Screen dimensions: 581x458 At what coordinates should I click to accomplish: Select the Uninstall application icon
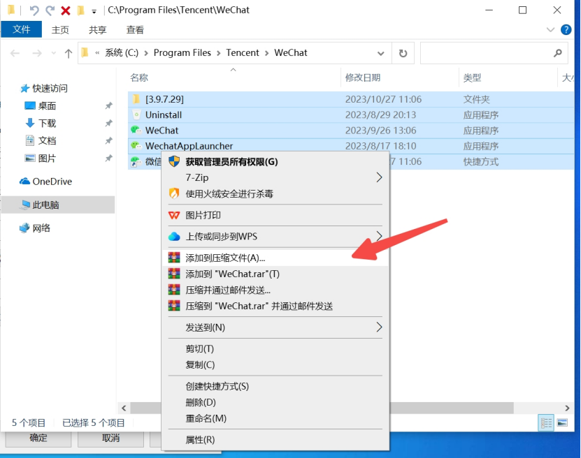coord(136,115)
